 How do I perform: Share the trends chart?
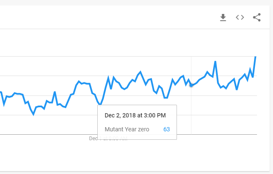[257, 17]
